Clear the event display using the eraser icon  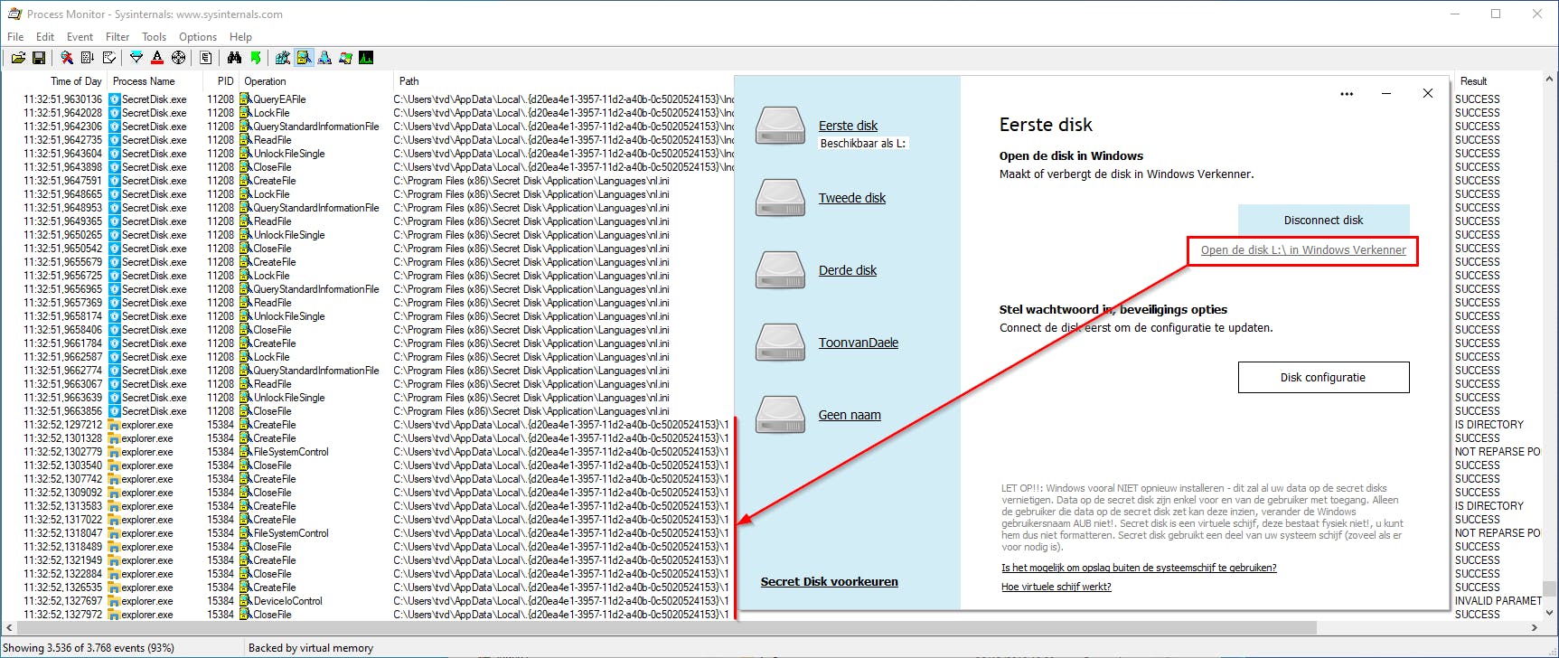point(109,58)
